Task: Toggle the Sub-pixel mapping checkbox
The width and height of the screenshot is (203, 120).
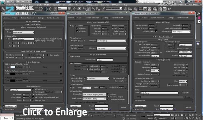Action: 33,89
